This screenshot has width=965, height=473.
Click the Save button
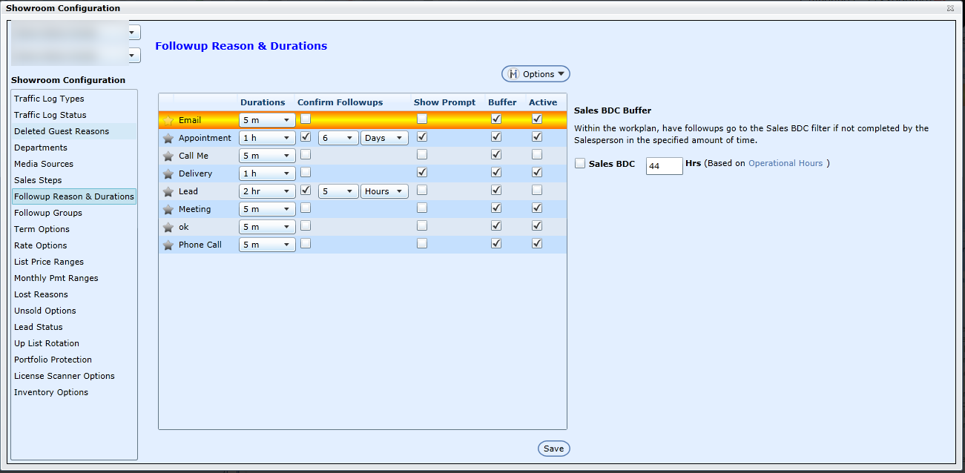pyautogui.click(x=553, y=449)
